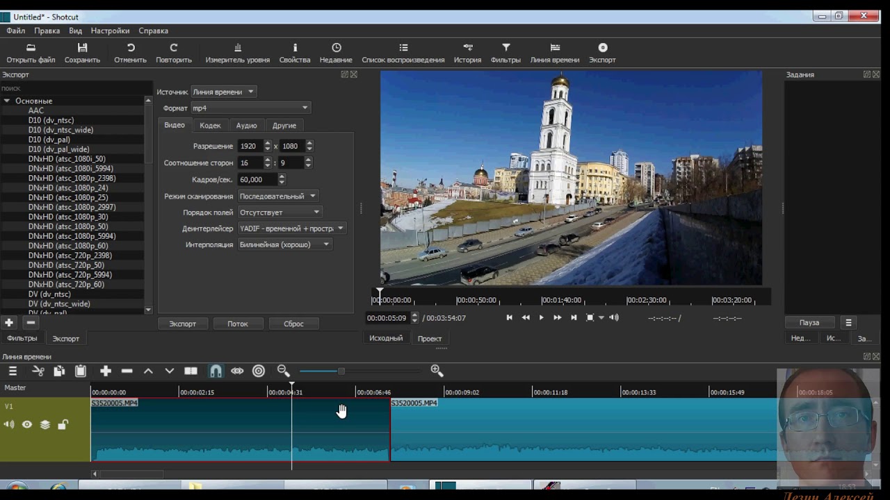Copy the selected clip in the timeline toolbar
The width and height of the screenshot is (890, 500).
(59, 371)
